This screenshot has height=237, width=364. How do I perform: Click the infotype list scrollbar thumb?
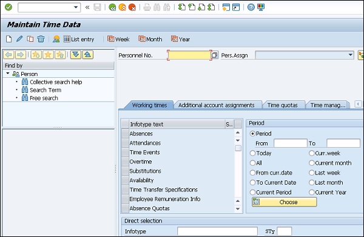238,148
